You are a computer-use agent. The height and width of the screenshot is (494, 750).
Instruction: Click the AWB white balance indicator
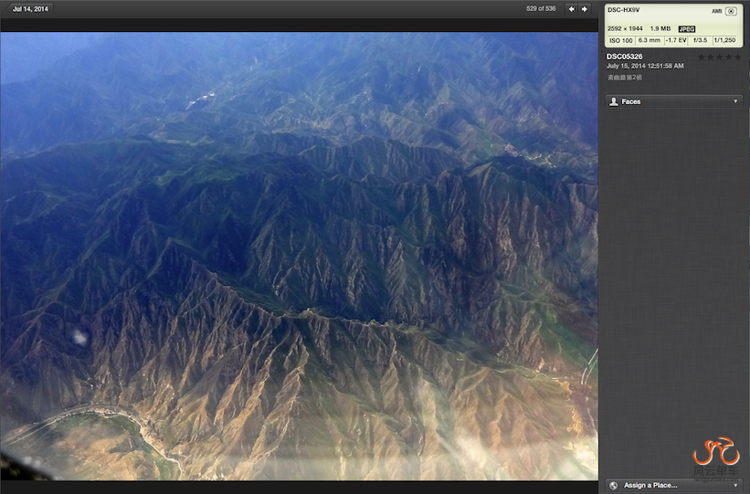(x=716, y=11)
